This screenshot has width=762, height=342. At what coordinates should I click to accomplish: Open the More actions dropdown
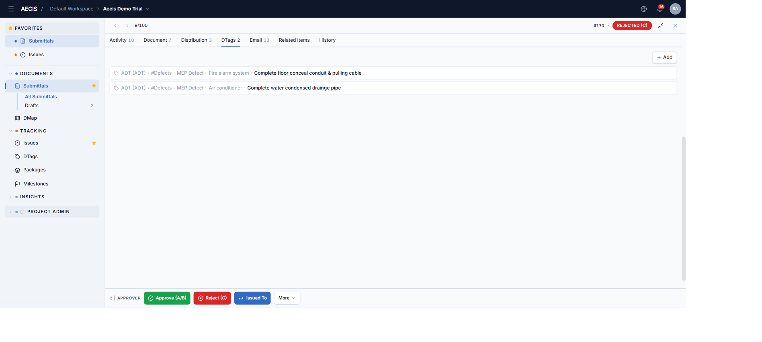[x=287, y=298]
